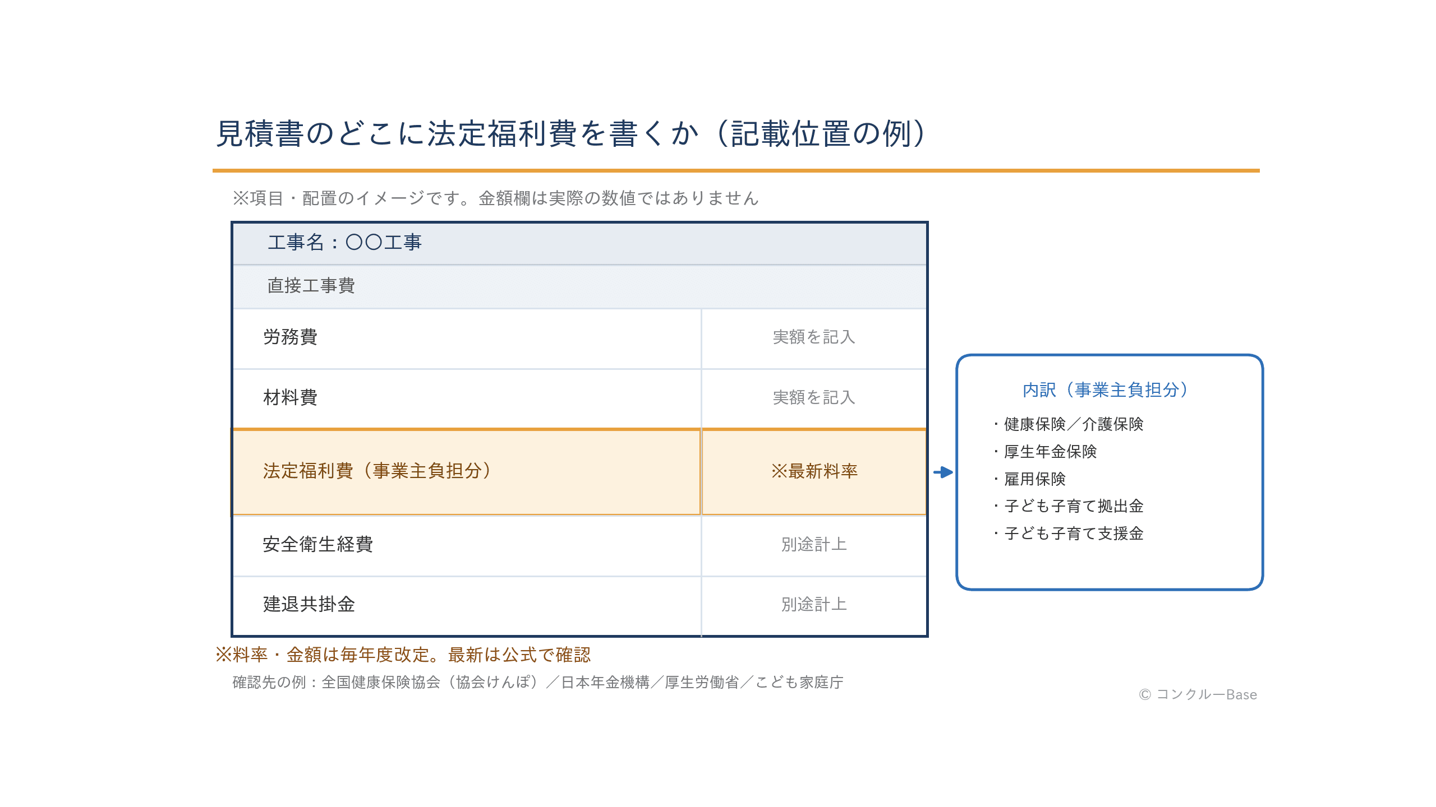This screenshot has height=807, width=1436.
Task: Select the 子ども子育て支援金 bullet
Action: 1069,534
